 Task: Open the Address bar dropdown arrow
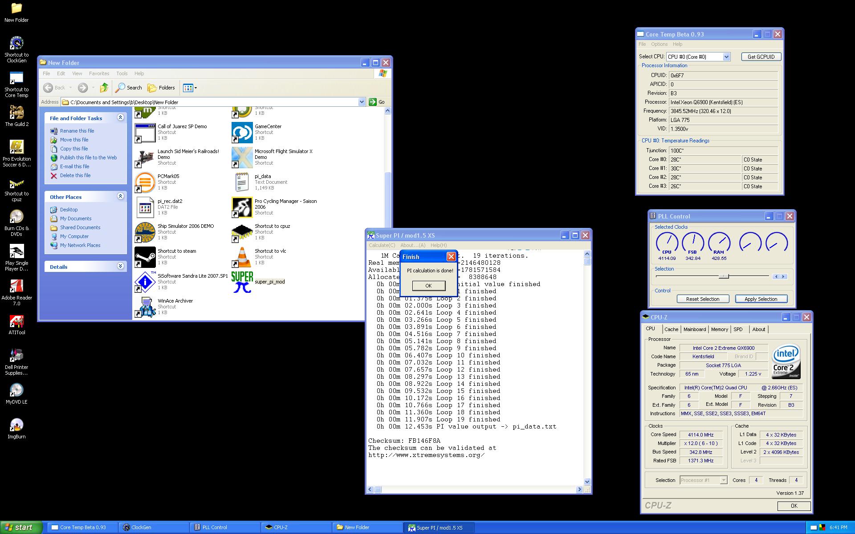point(362,102)
